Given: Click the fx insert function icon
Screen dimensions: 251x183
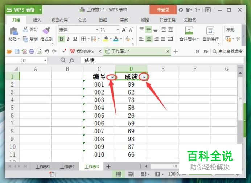Looking at the screenshot, I should (x=71, y=60).
